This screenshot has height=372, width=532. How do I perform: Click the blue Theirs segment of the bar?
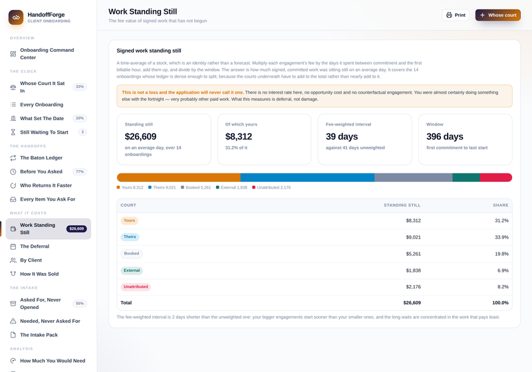(x=307, y=177)
